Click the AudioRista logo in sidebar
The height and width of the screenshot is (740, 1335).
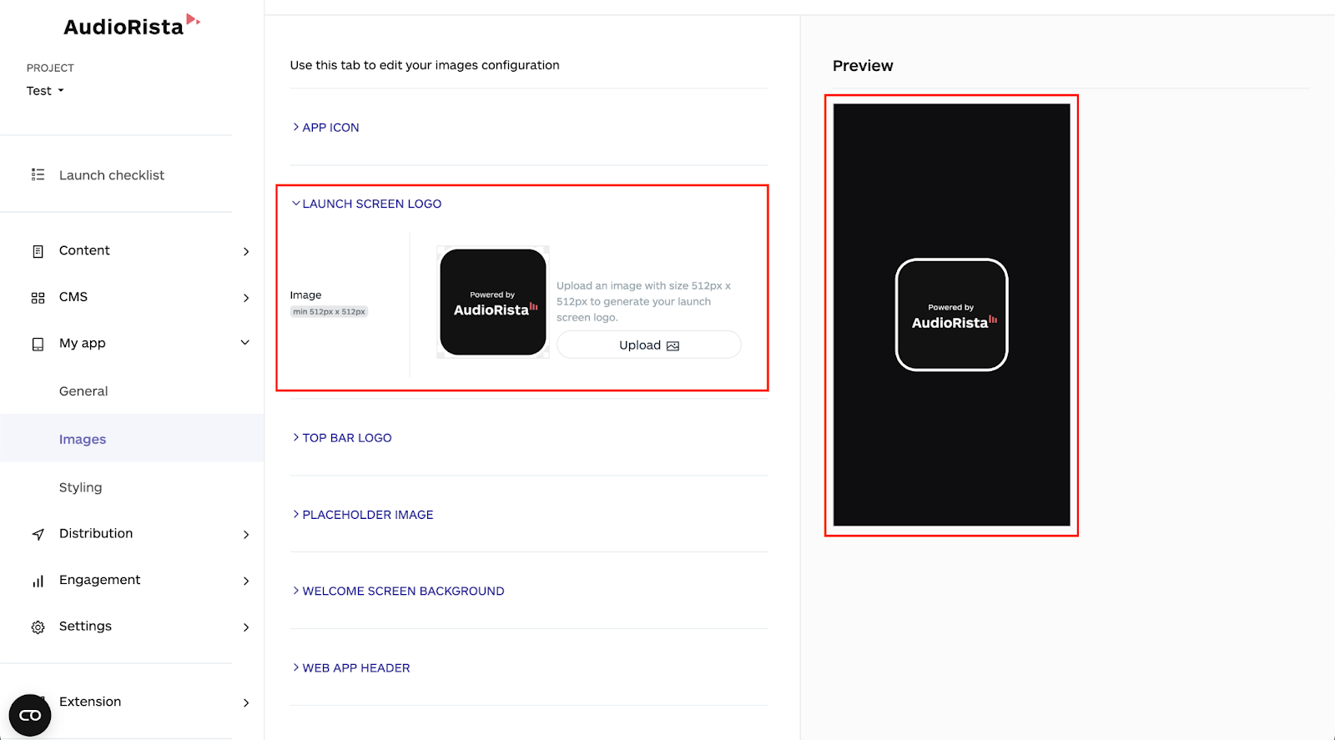[x=132, y=26]
